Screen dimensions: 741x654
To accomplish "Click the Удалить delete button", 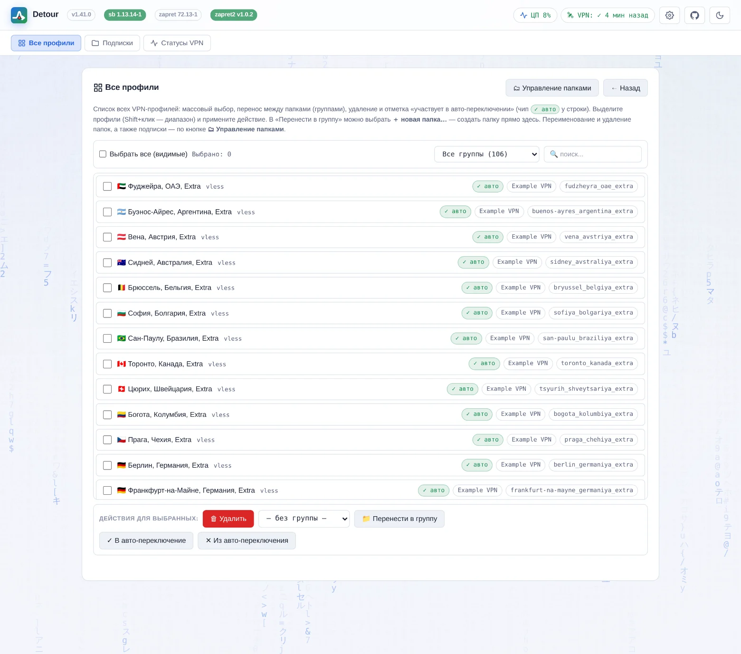I will 228,519.
